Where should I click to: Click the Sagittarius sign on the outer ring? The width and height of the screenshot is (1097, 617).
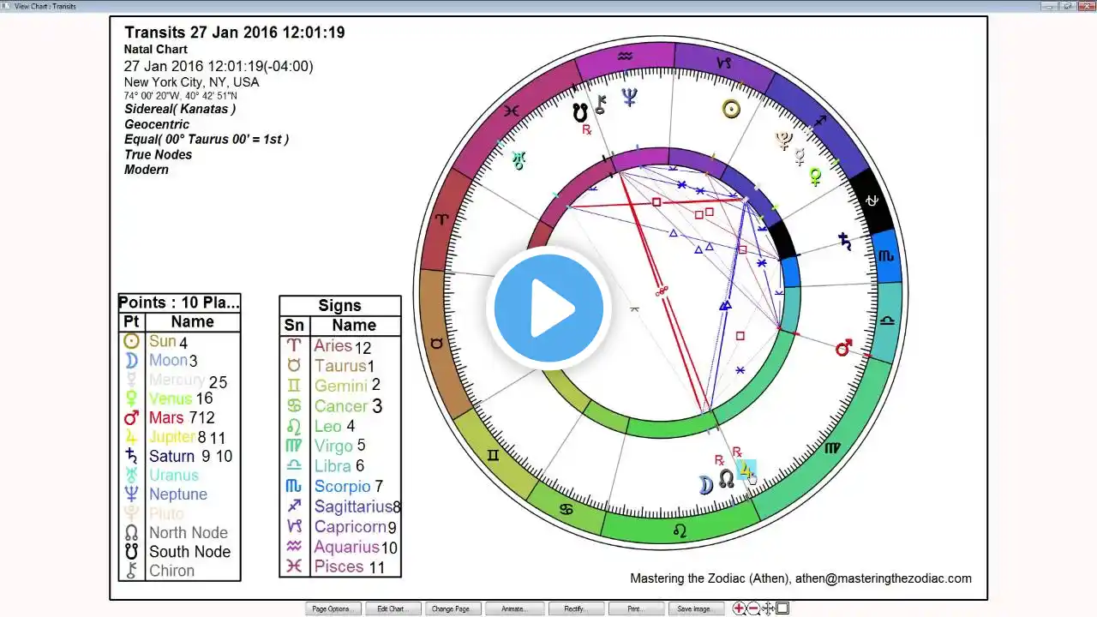tap(819, 120)
